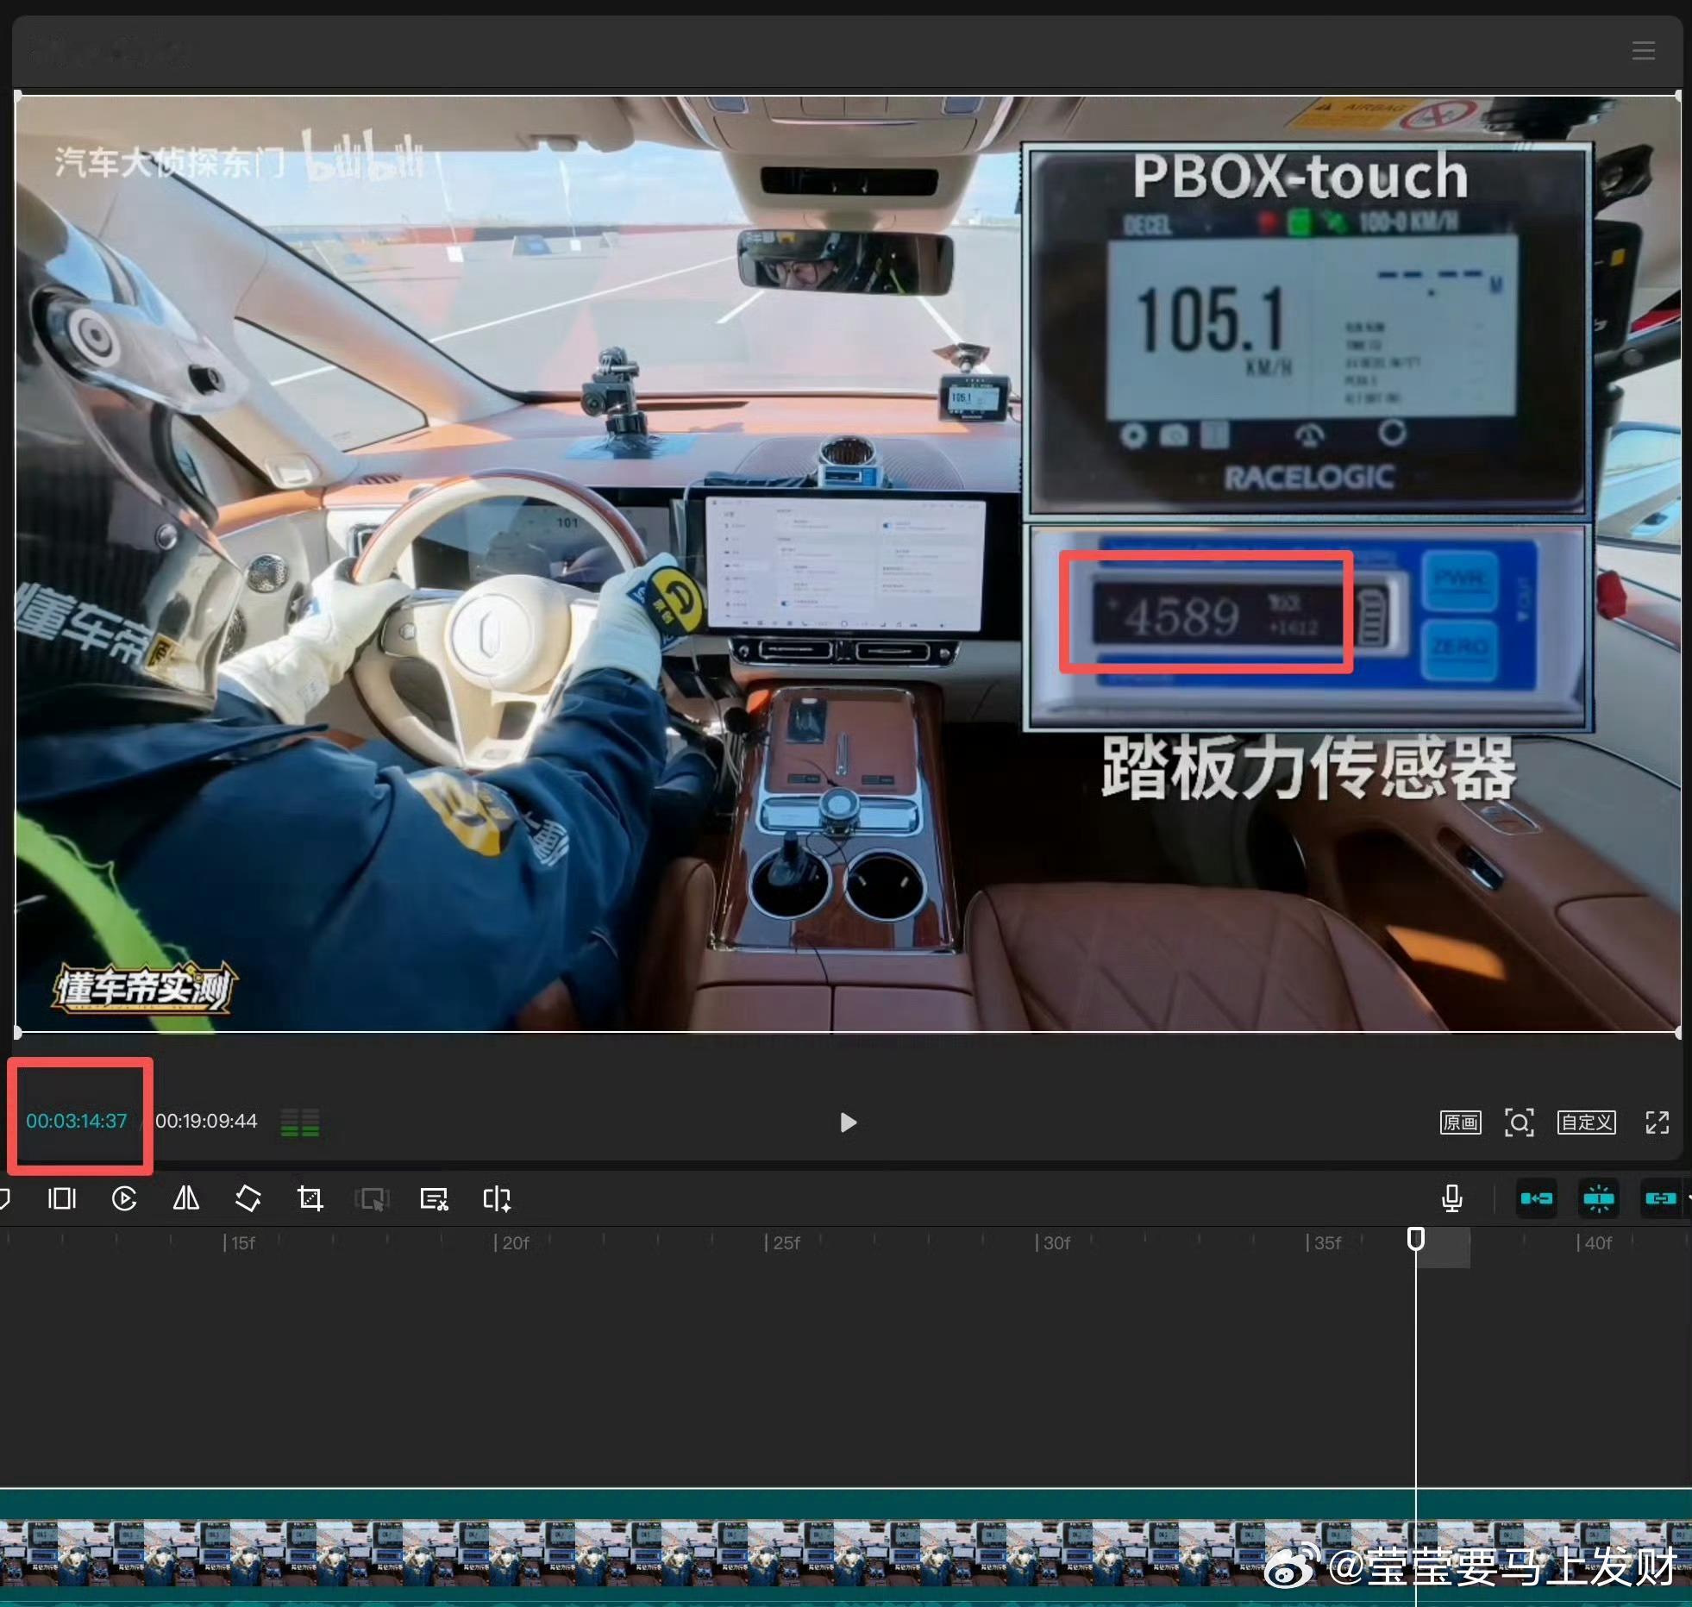Open the preview zoom-to-fit icon
The width and height of the screenshot is (1692, 1607).
coord(1519,1122)
